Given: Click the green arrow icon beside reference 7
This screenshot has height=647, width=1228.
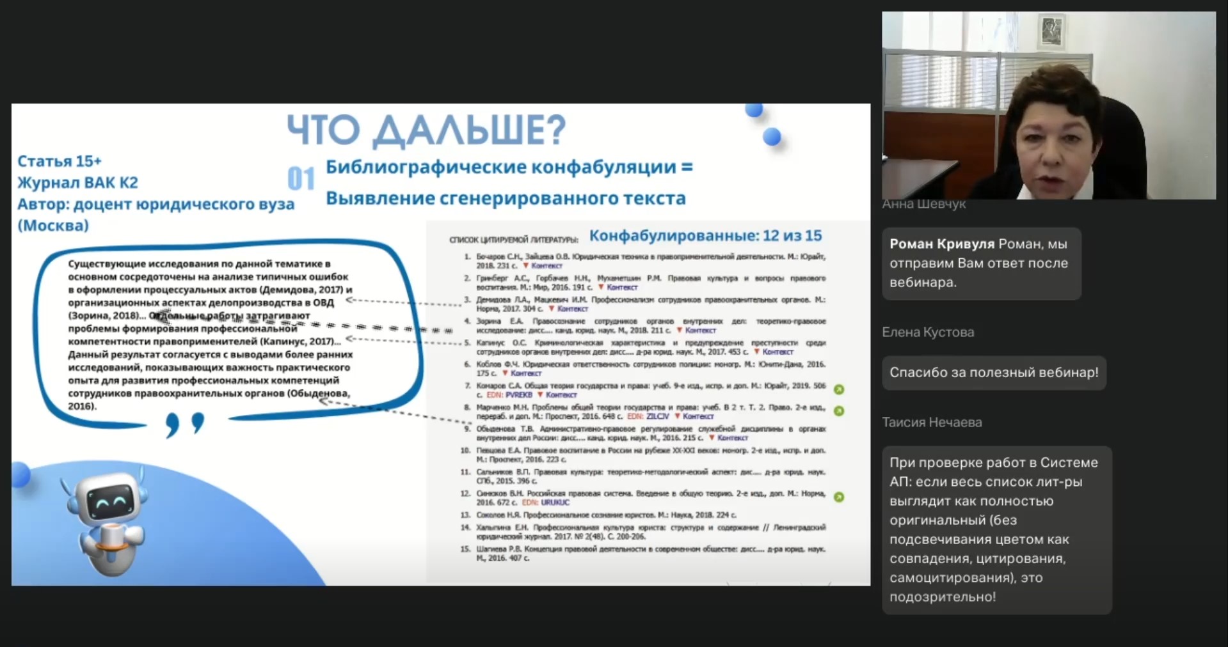Looking at the screenshot, I should click(839, 389).
